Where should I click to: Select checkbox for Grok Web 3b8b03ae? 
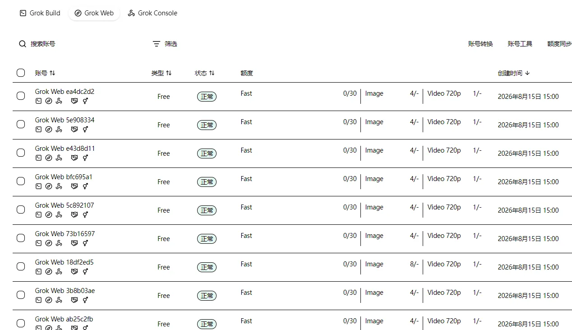(21, 295)
